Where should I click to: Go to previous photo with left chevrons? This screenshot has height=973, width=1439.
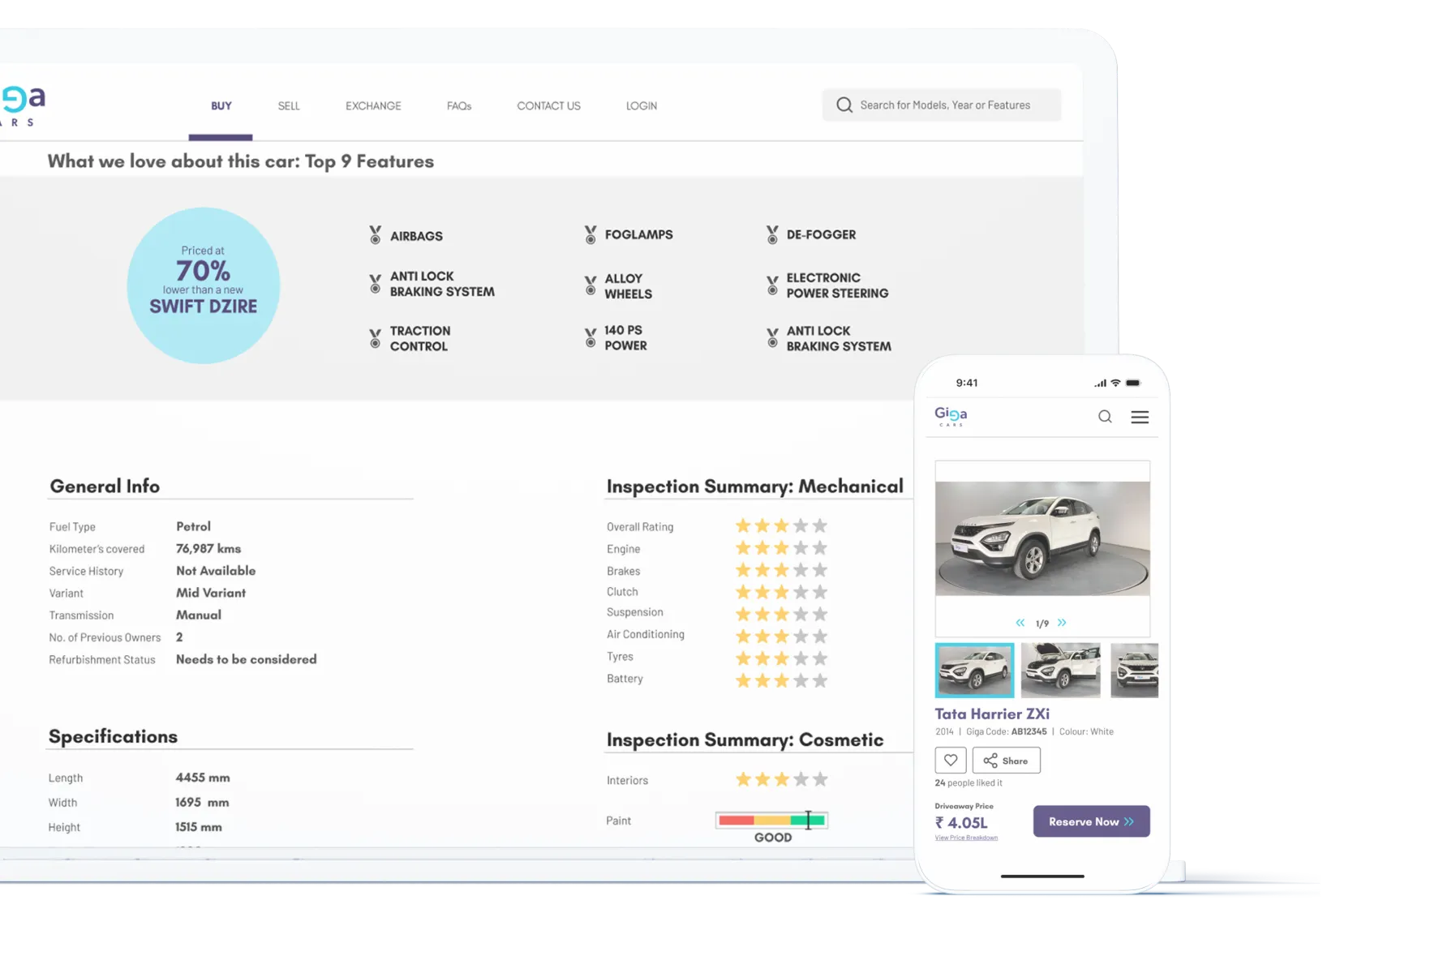tap(1020, 623)
